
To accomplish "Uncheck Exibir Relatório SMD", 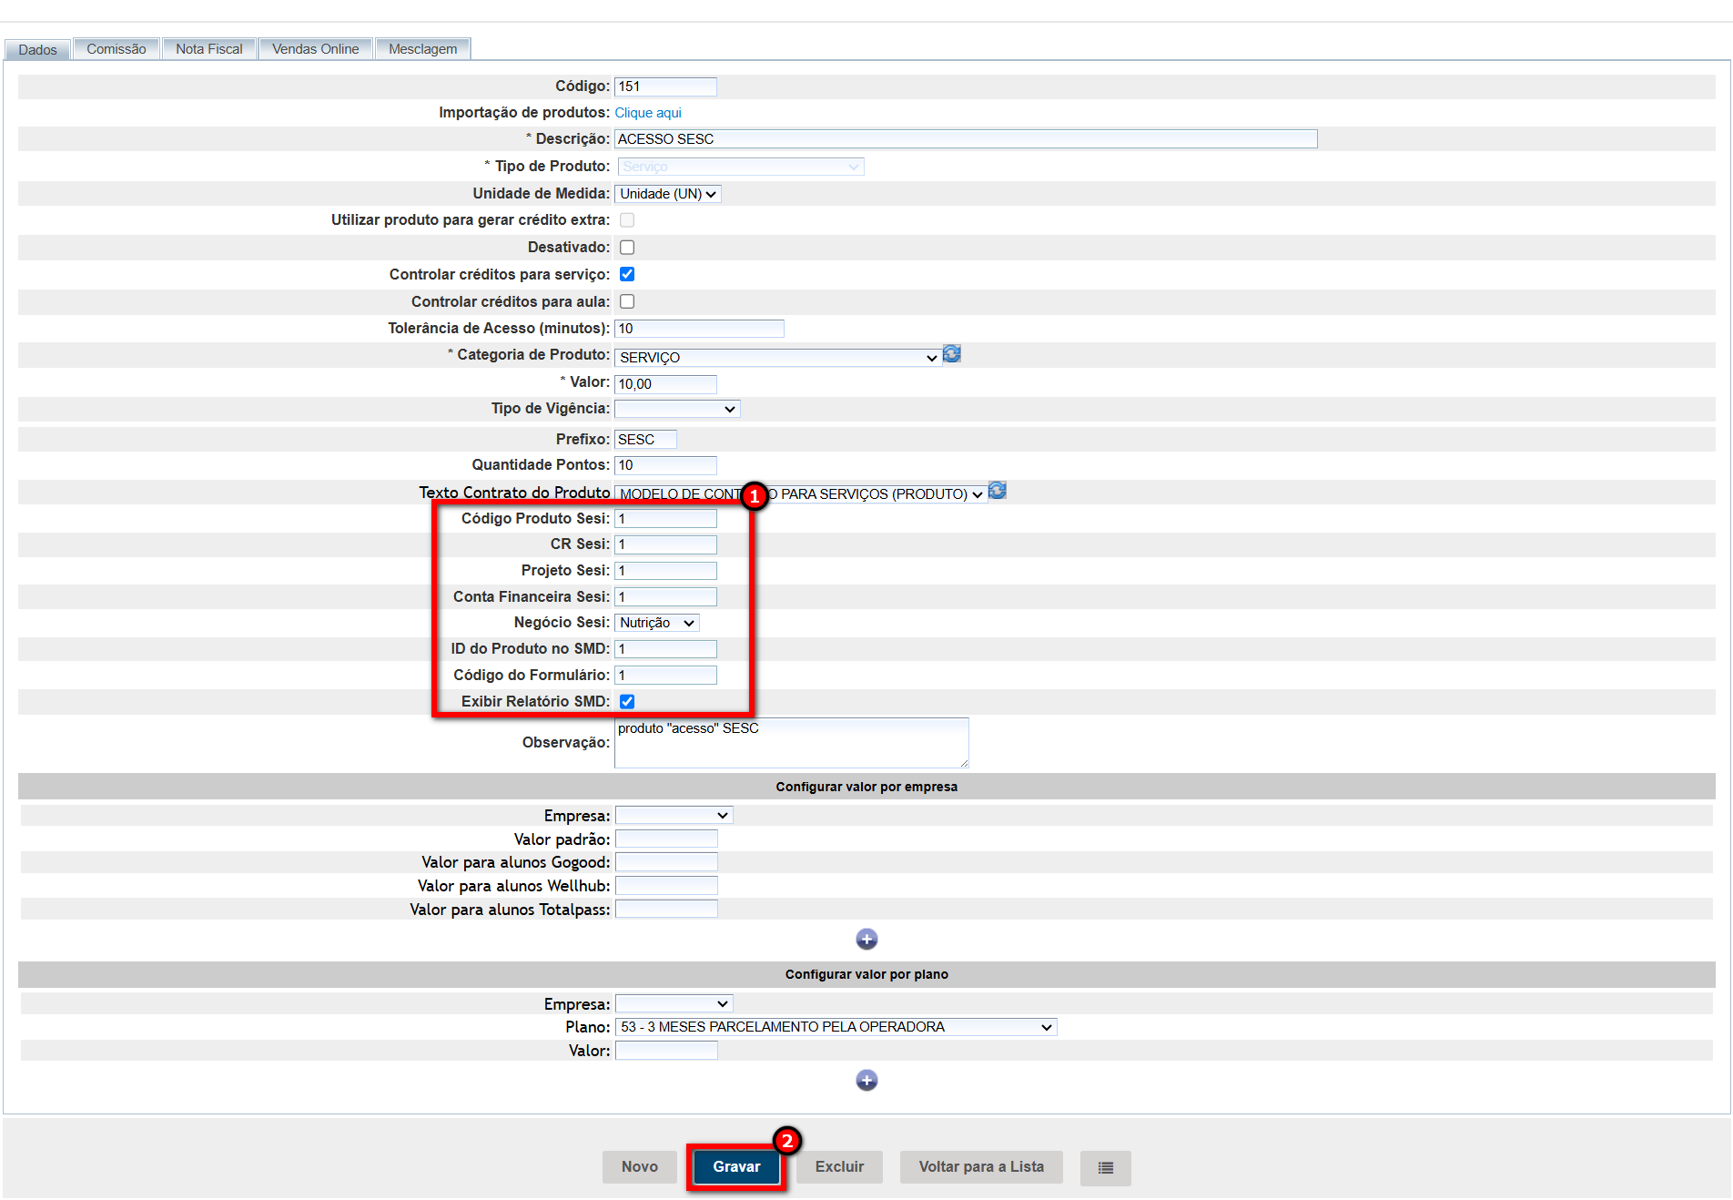I will [627, 701].
